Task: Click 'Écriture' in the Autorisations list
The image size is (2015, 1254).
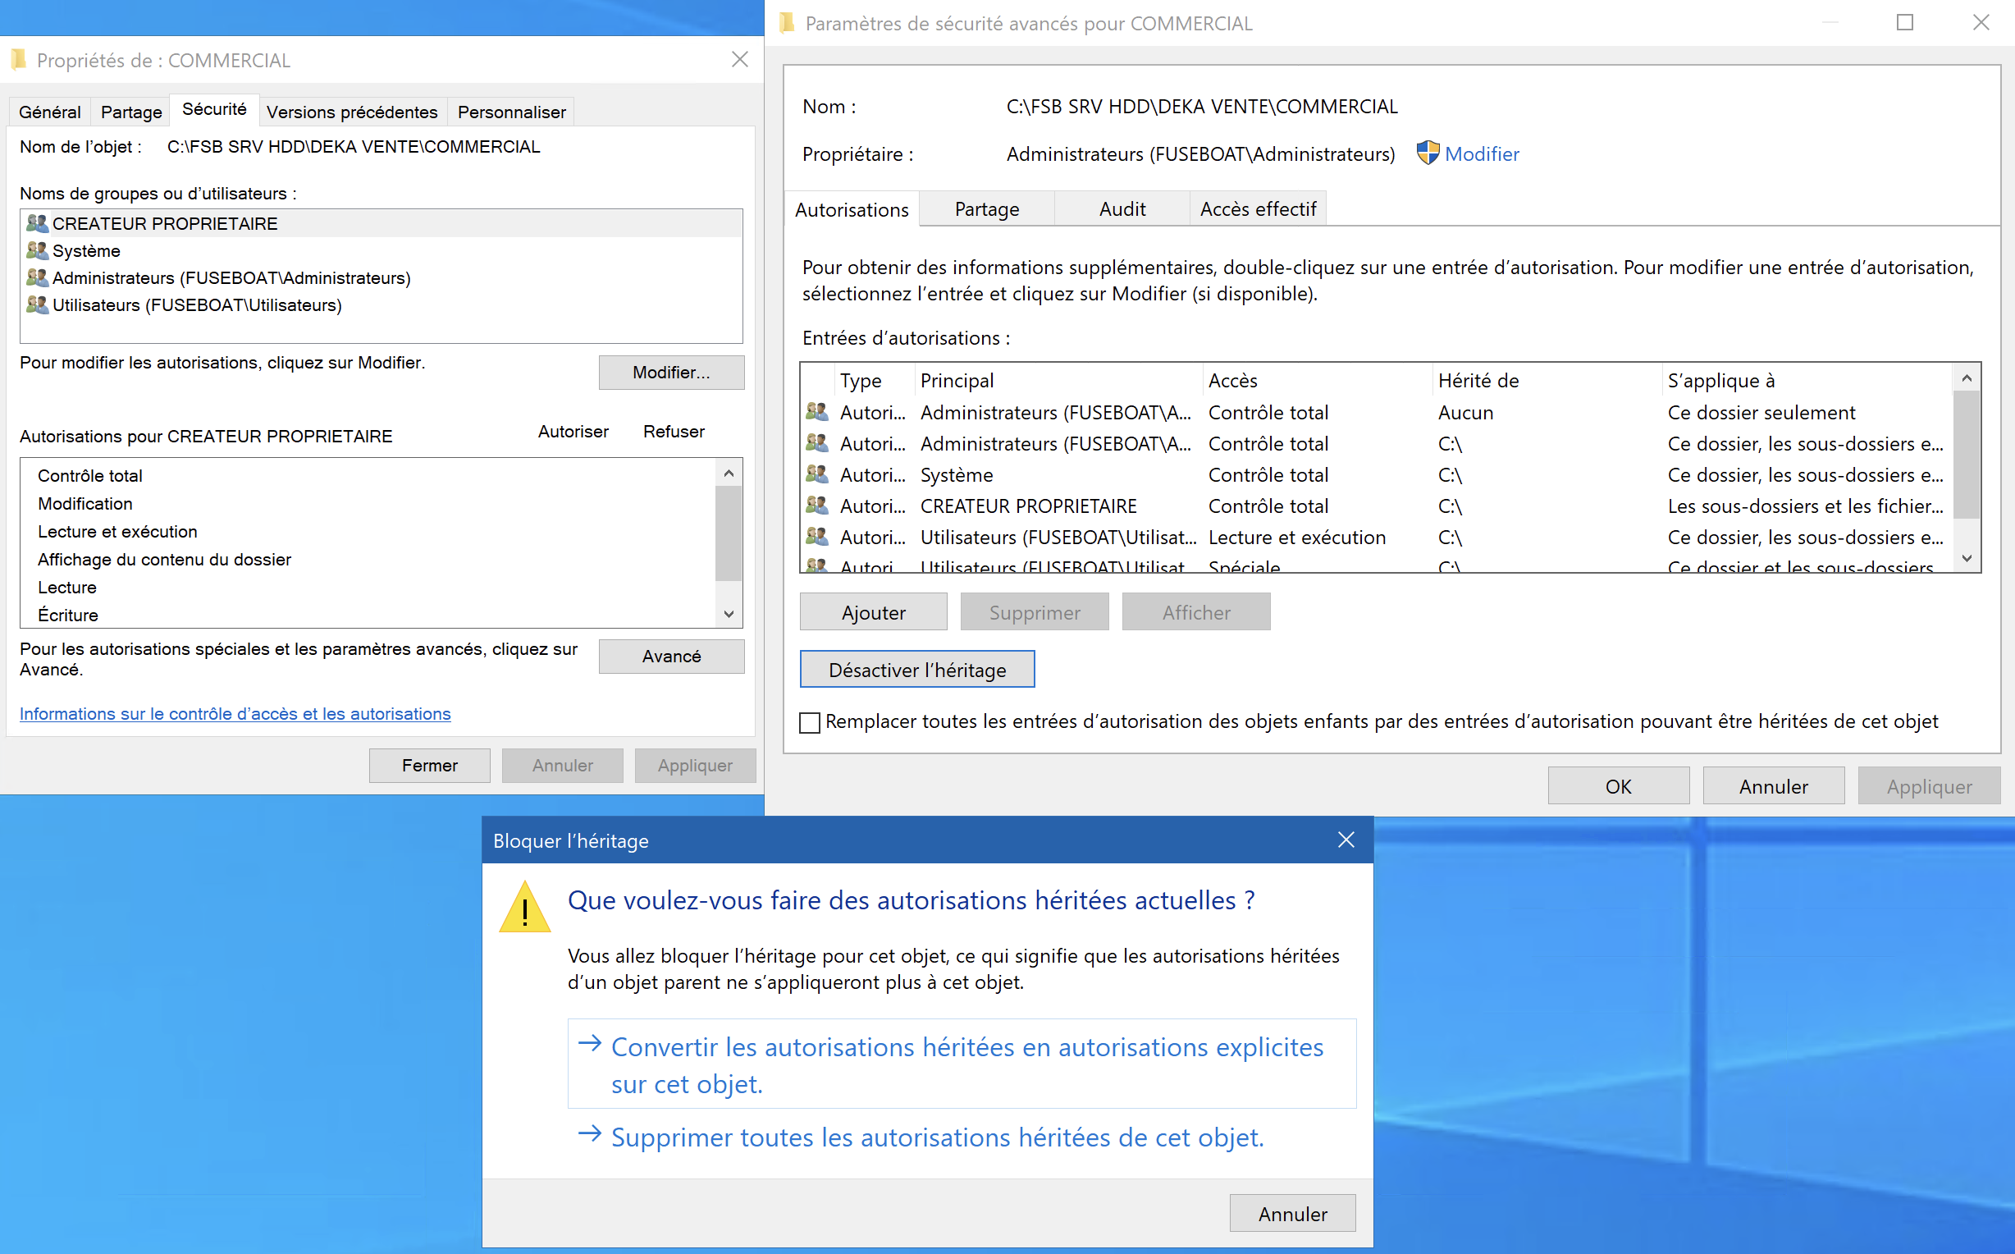Action: [68, 615]
